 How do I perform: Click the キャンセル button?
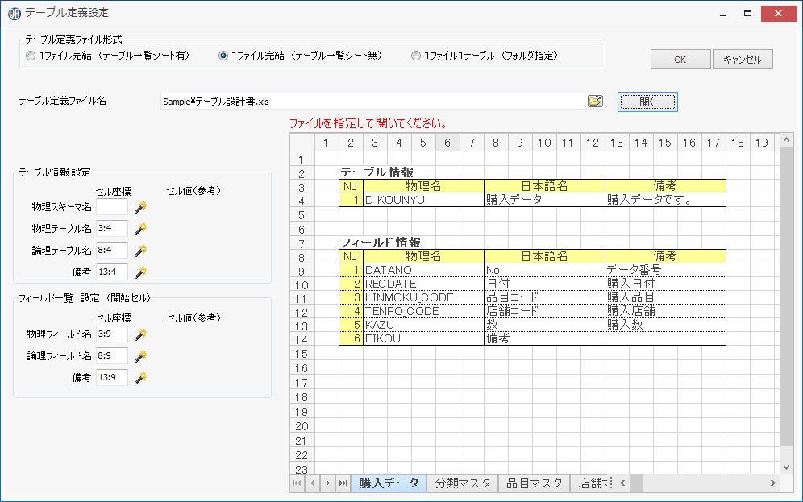click(x=743, y=60)
